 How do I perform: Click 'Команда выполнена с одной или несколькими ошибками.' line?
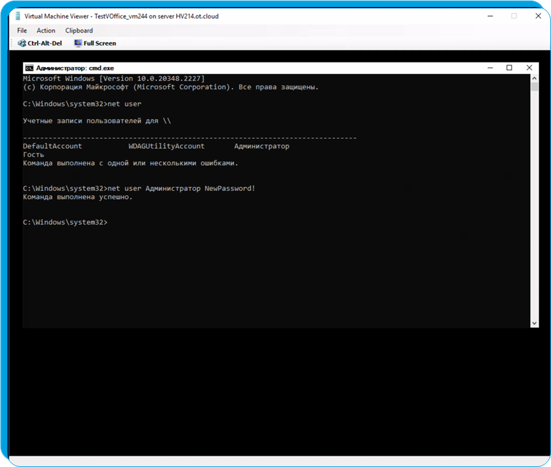click(x=130, y=163)
